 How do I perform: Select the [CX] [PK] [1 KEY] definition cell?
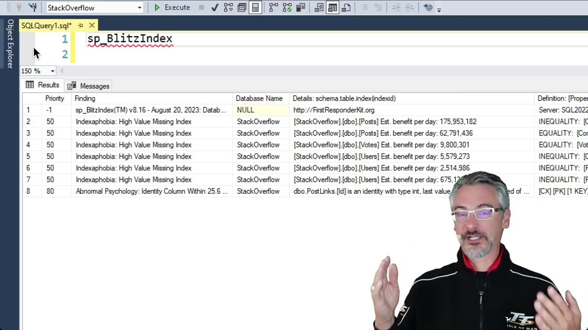tap(562, 191)
